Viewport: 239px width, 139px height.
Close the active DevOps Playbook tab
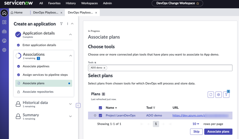click(96, 13)
